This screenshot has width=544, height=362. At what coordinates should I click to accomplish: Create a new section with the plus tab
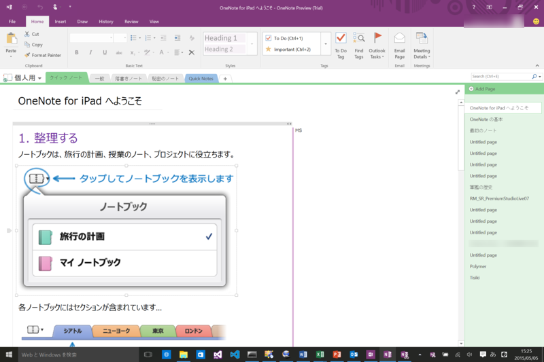tap(225, 79)
